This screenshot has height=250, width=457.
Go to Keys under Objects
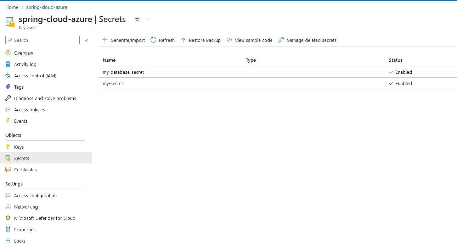19,147
